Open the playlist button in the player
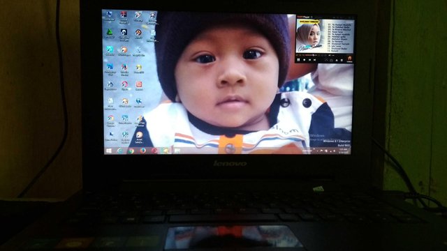Screen dimensions: 447x251 (x=342, y=60)
